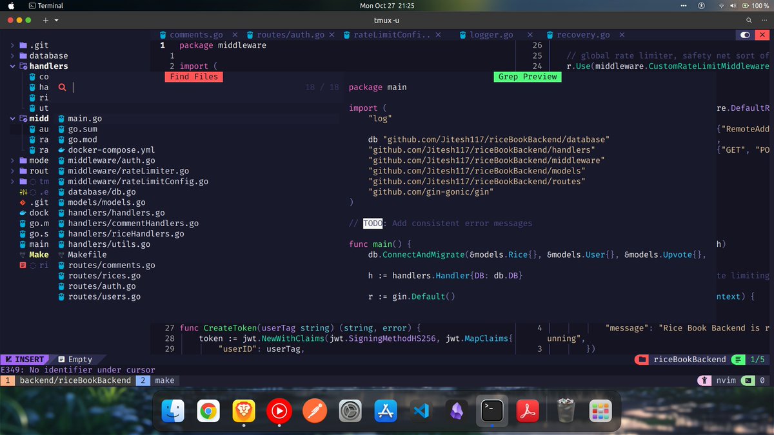Click the Go icon beside go.sum result
The width and height of the screenshot is (774, 435).
pyautogui.click(x=61, y=129)
